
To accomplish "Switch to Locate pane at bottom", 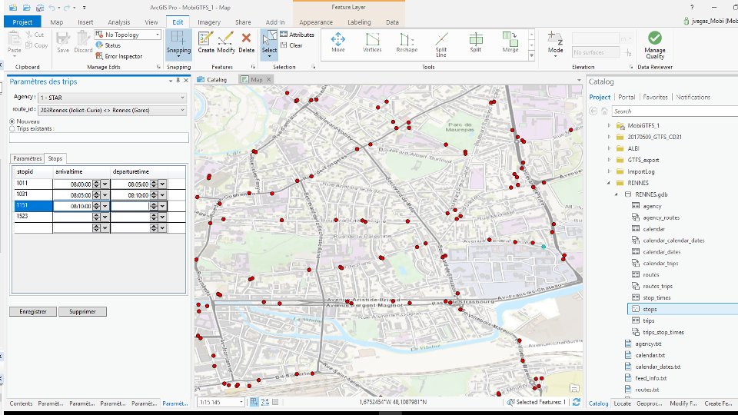I will [622, 403].
